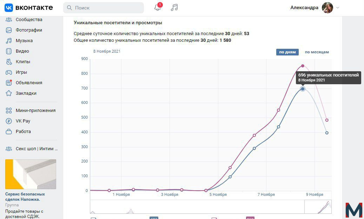Open Фотографии from the sidebar
The height and width of the screenshot is (219, 364).
point(29,30)
